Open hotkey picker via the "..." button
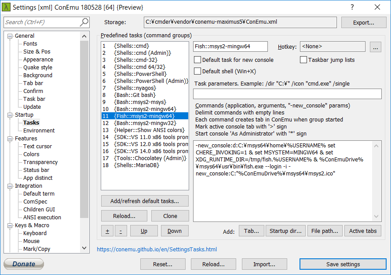 (x=375, y=46)
